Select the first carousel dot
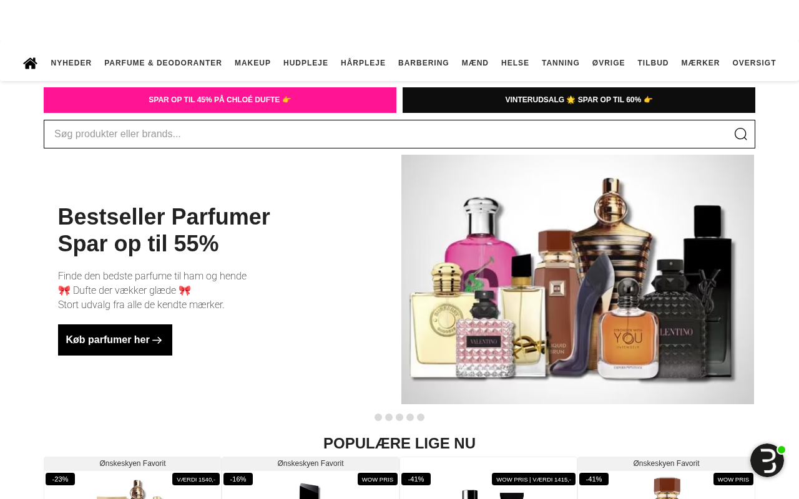The height and width of the screenshot is (499, 799). click(x=378, y=417)
